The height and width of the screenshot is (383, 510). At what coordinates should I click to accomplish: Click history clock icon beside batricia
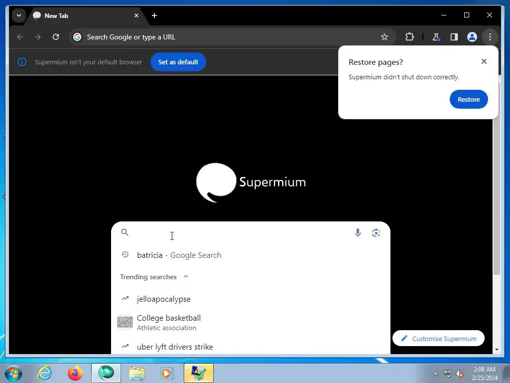tap(125, 255)
